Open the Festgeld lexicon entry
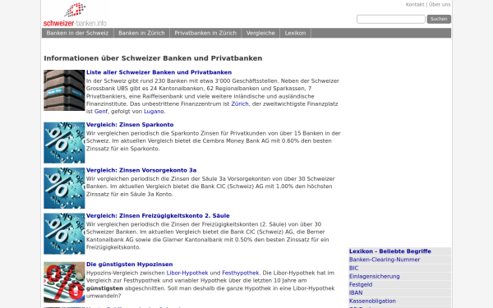Viewport: 493px width, 308px height. pos(361,284)
